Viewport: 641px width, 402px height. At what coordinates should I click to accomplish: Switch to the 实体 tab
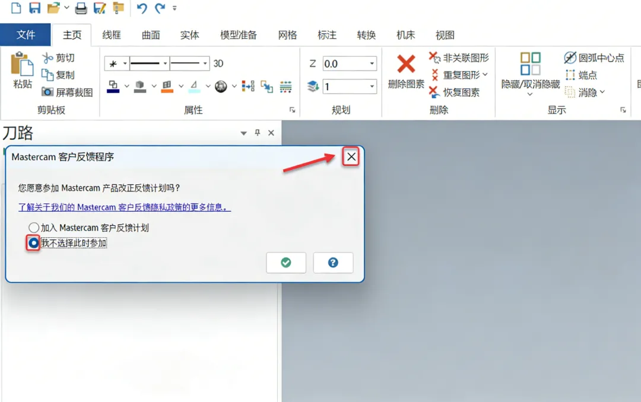[x=190, y=35]
